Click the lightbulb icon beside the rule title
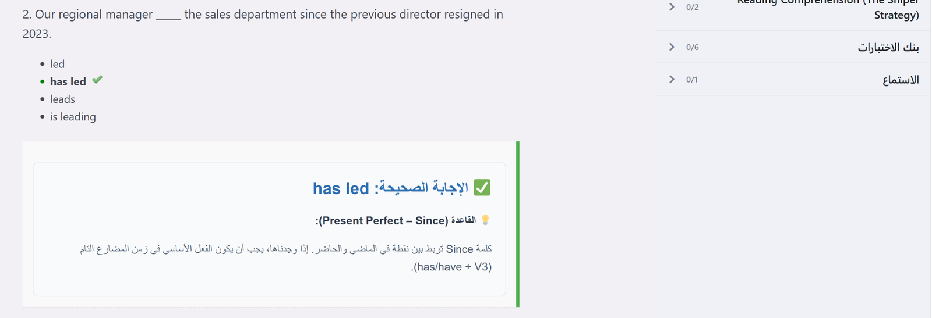Viewport: 932px width, 318px height. pyautogui.click(x=485, y=220)
